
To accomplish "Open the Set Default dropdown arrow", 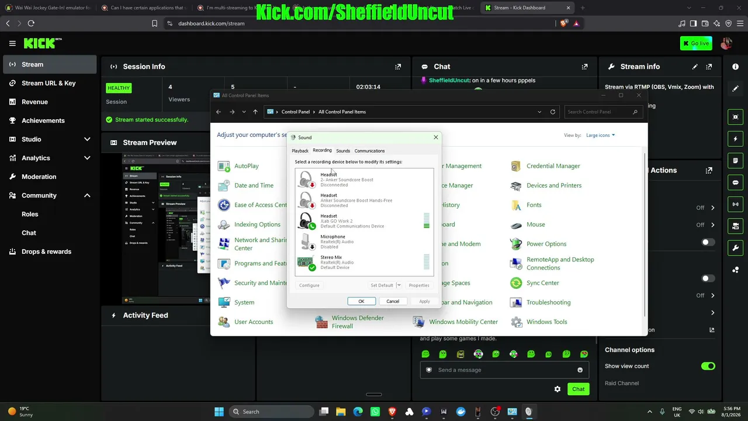I will pyautogui.click(x=399, y=285).
